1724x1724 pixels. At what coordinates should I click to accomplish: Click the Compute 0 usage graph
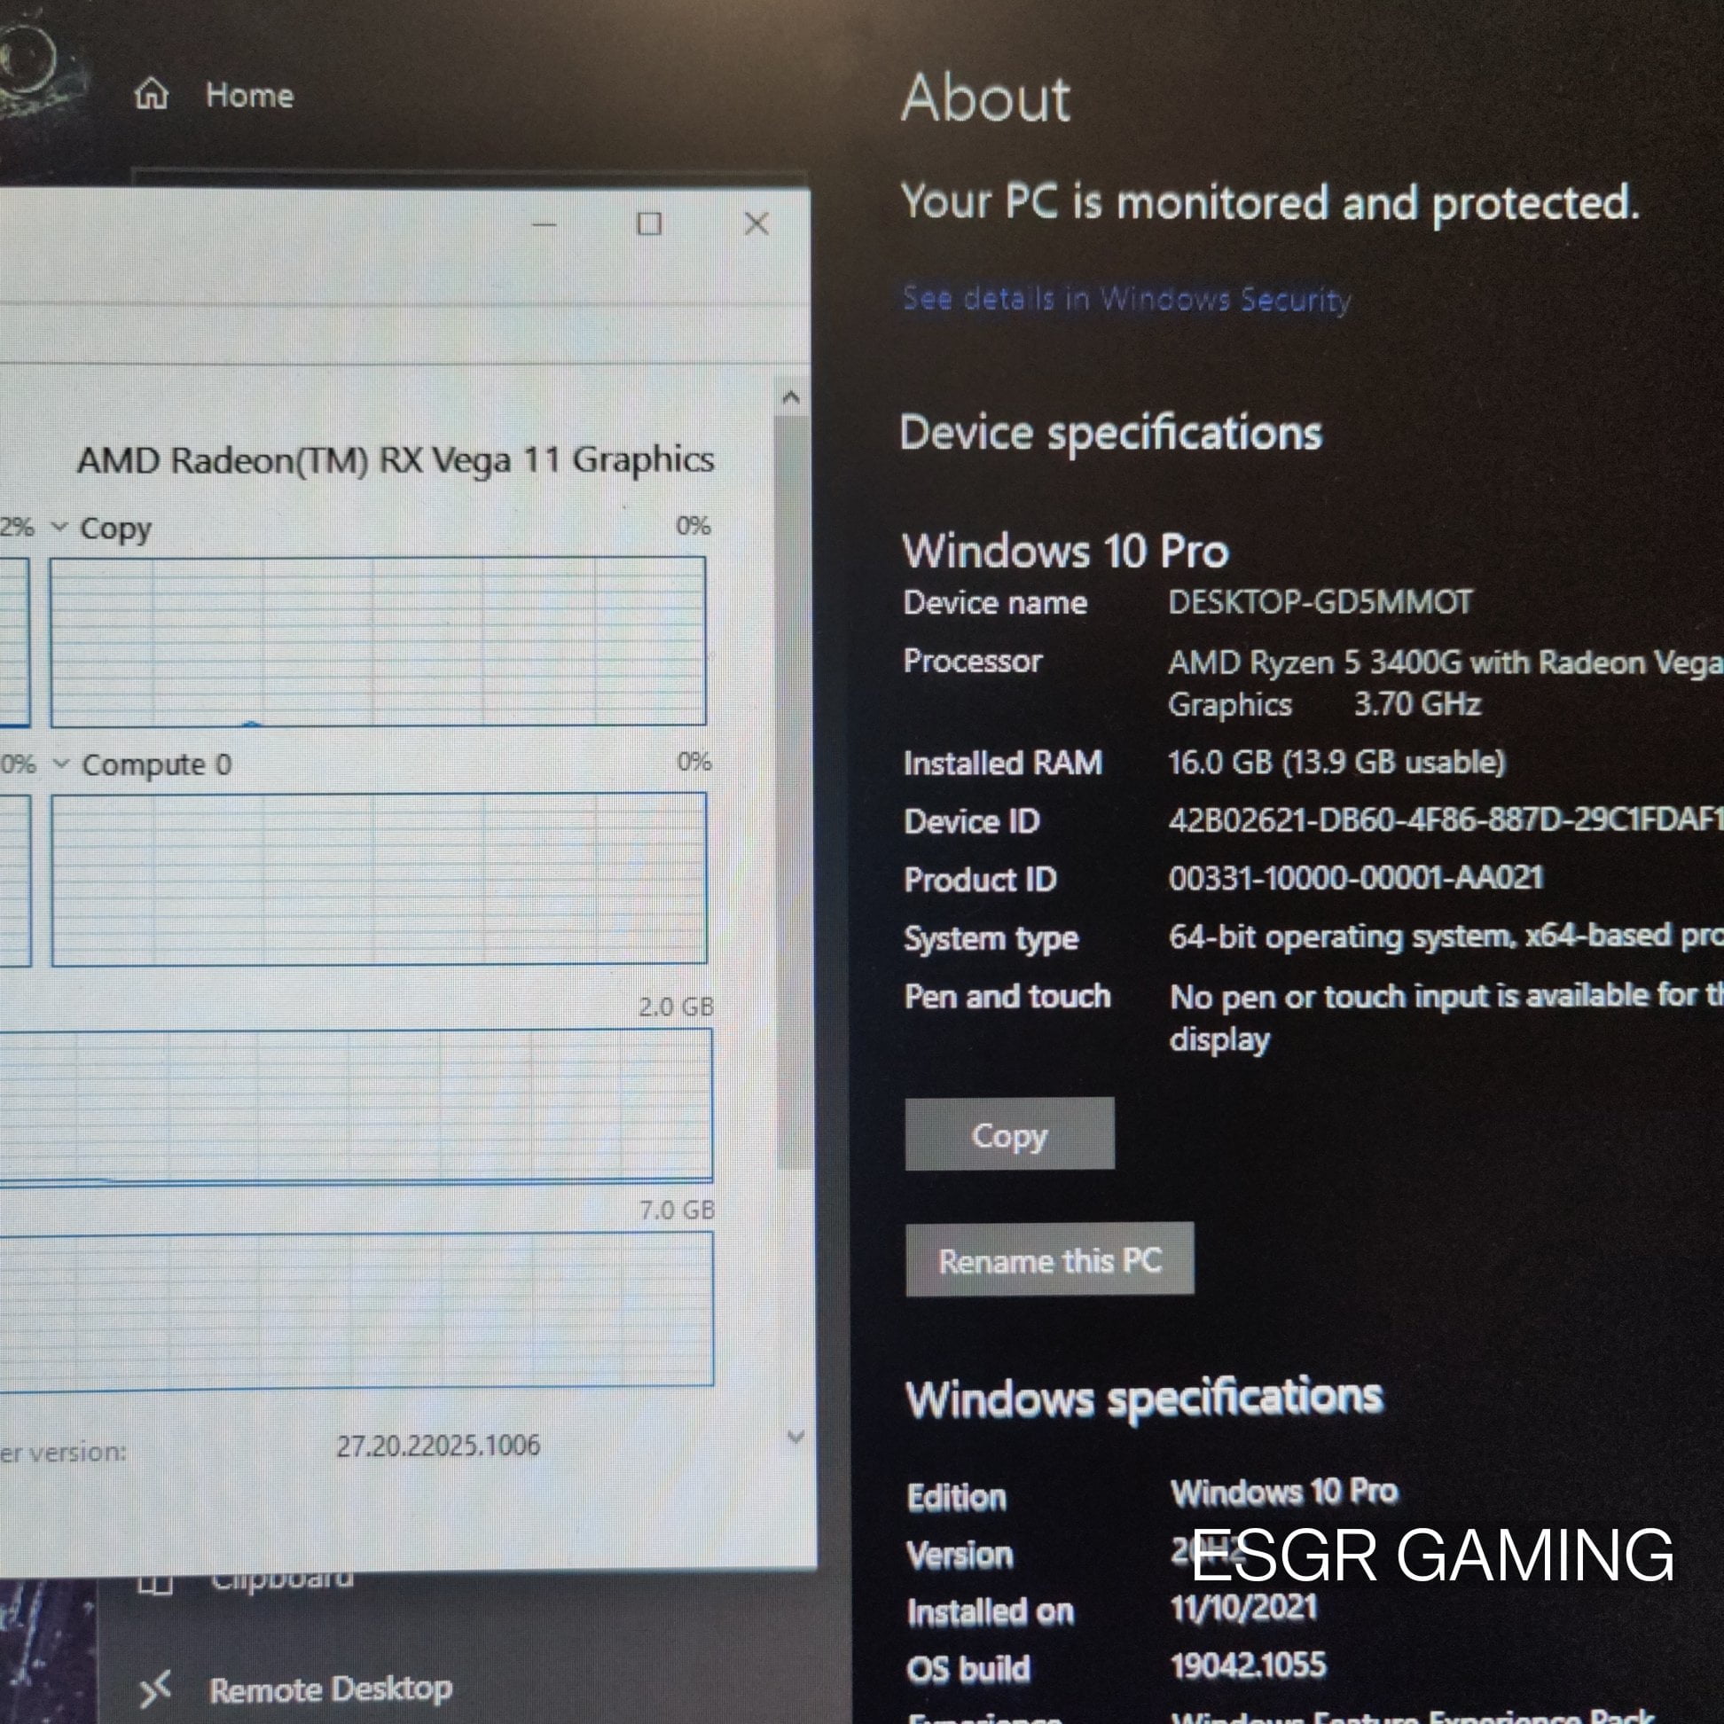tap(380, 879)
